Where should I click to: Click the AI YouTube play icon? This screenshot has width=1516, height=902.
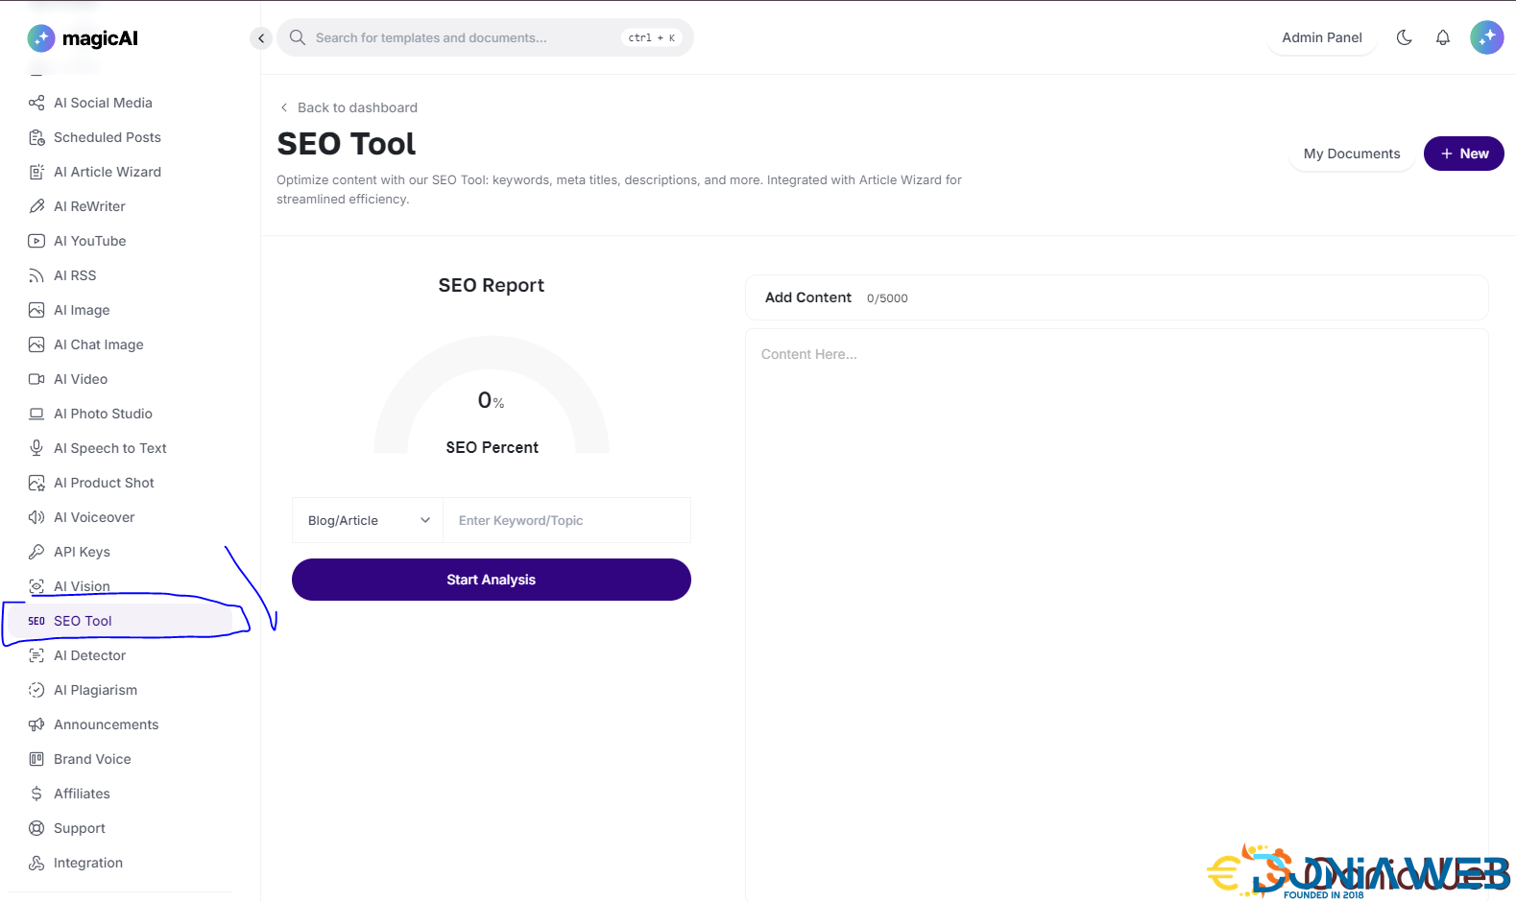36,241
